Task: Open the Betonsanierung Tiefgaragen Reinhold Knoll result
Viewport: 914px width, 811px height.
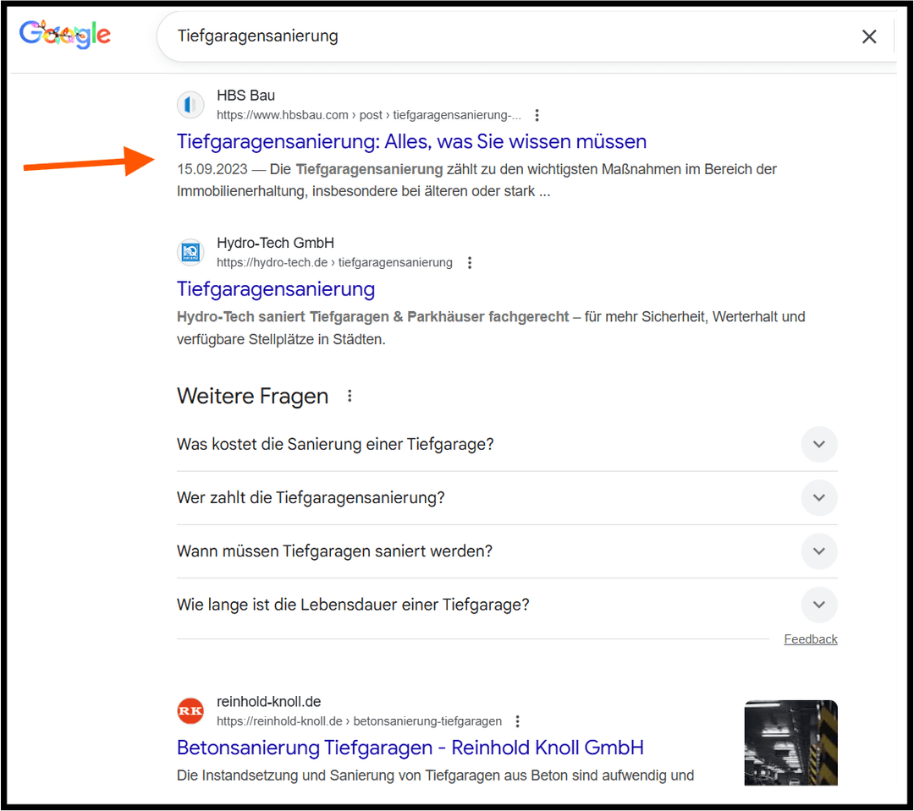Action: [410, 748]
